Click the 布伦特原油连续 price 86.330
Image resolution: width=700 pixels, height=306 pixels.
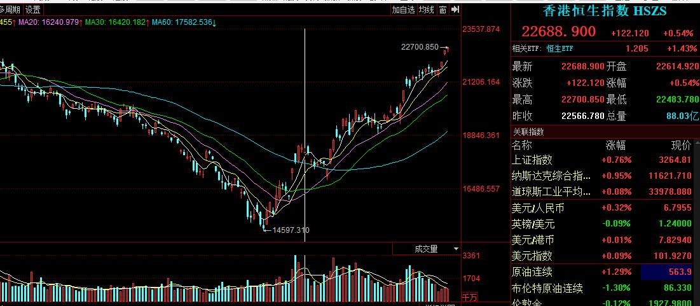676,288
